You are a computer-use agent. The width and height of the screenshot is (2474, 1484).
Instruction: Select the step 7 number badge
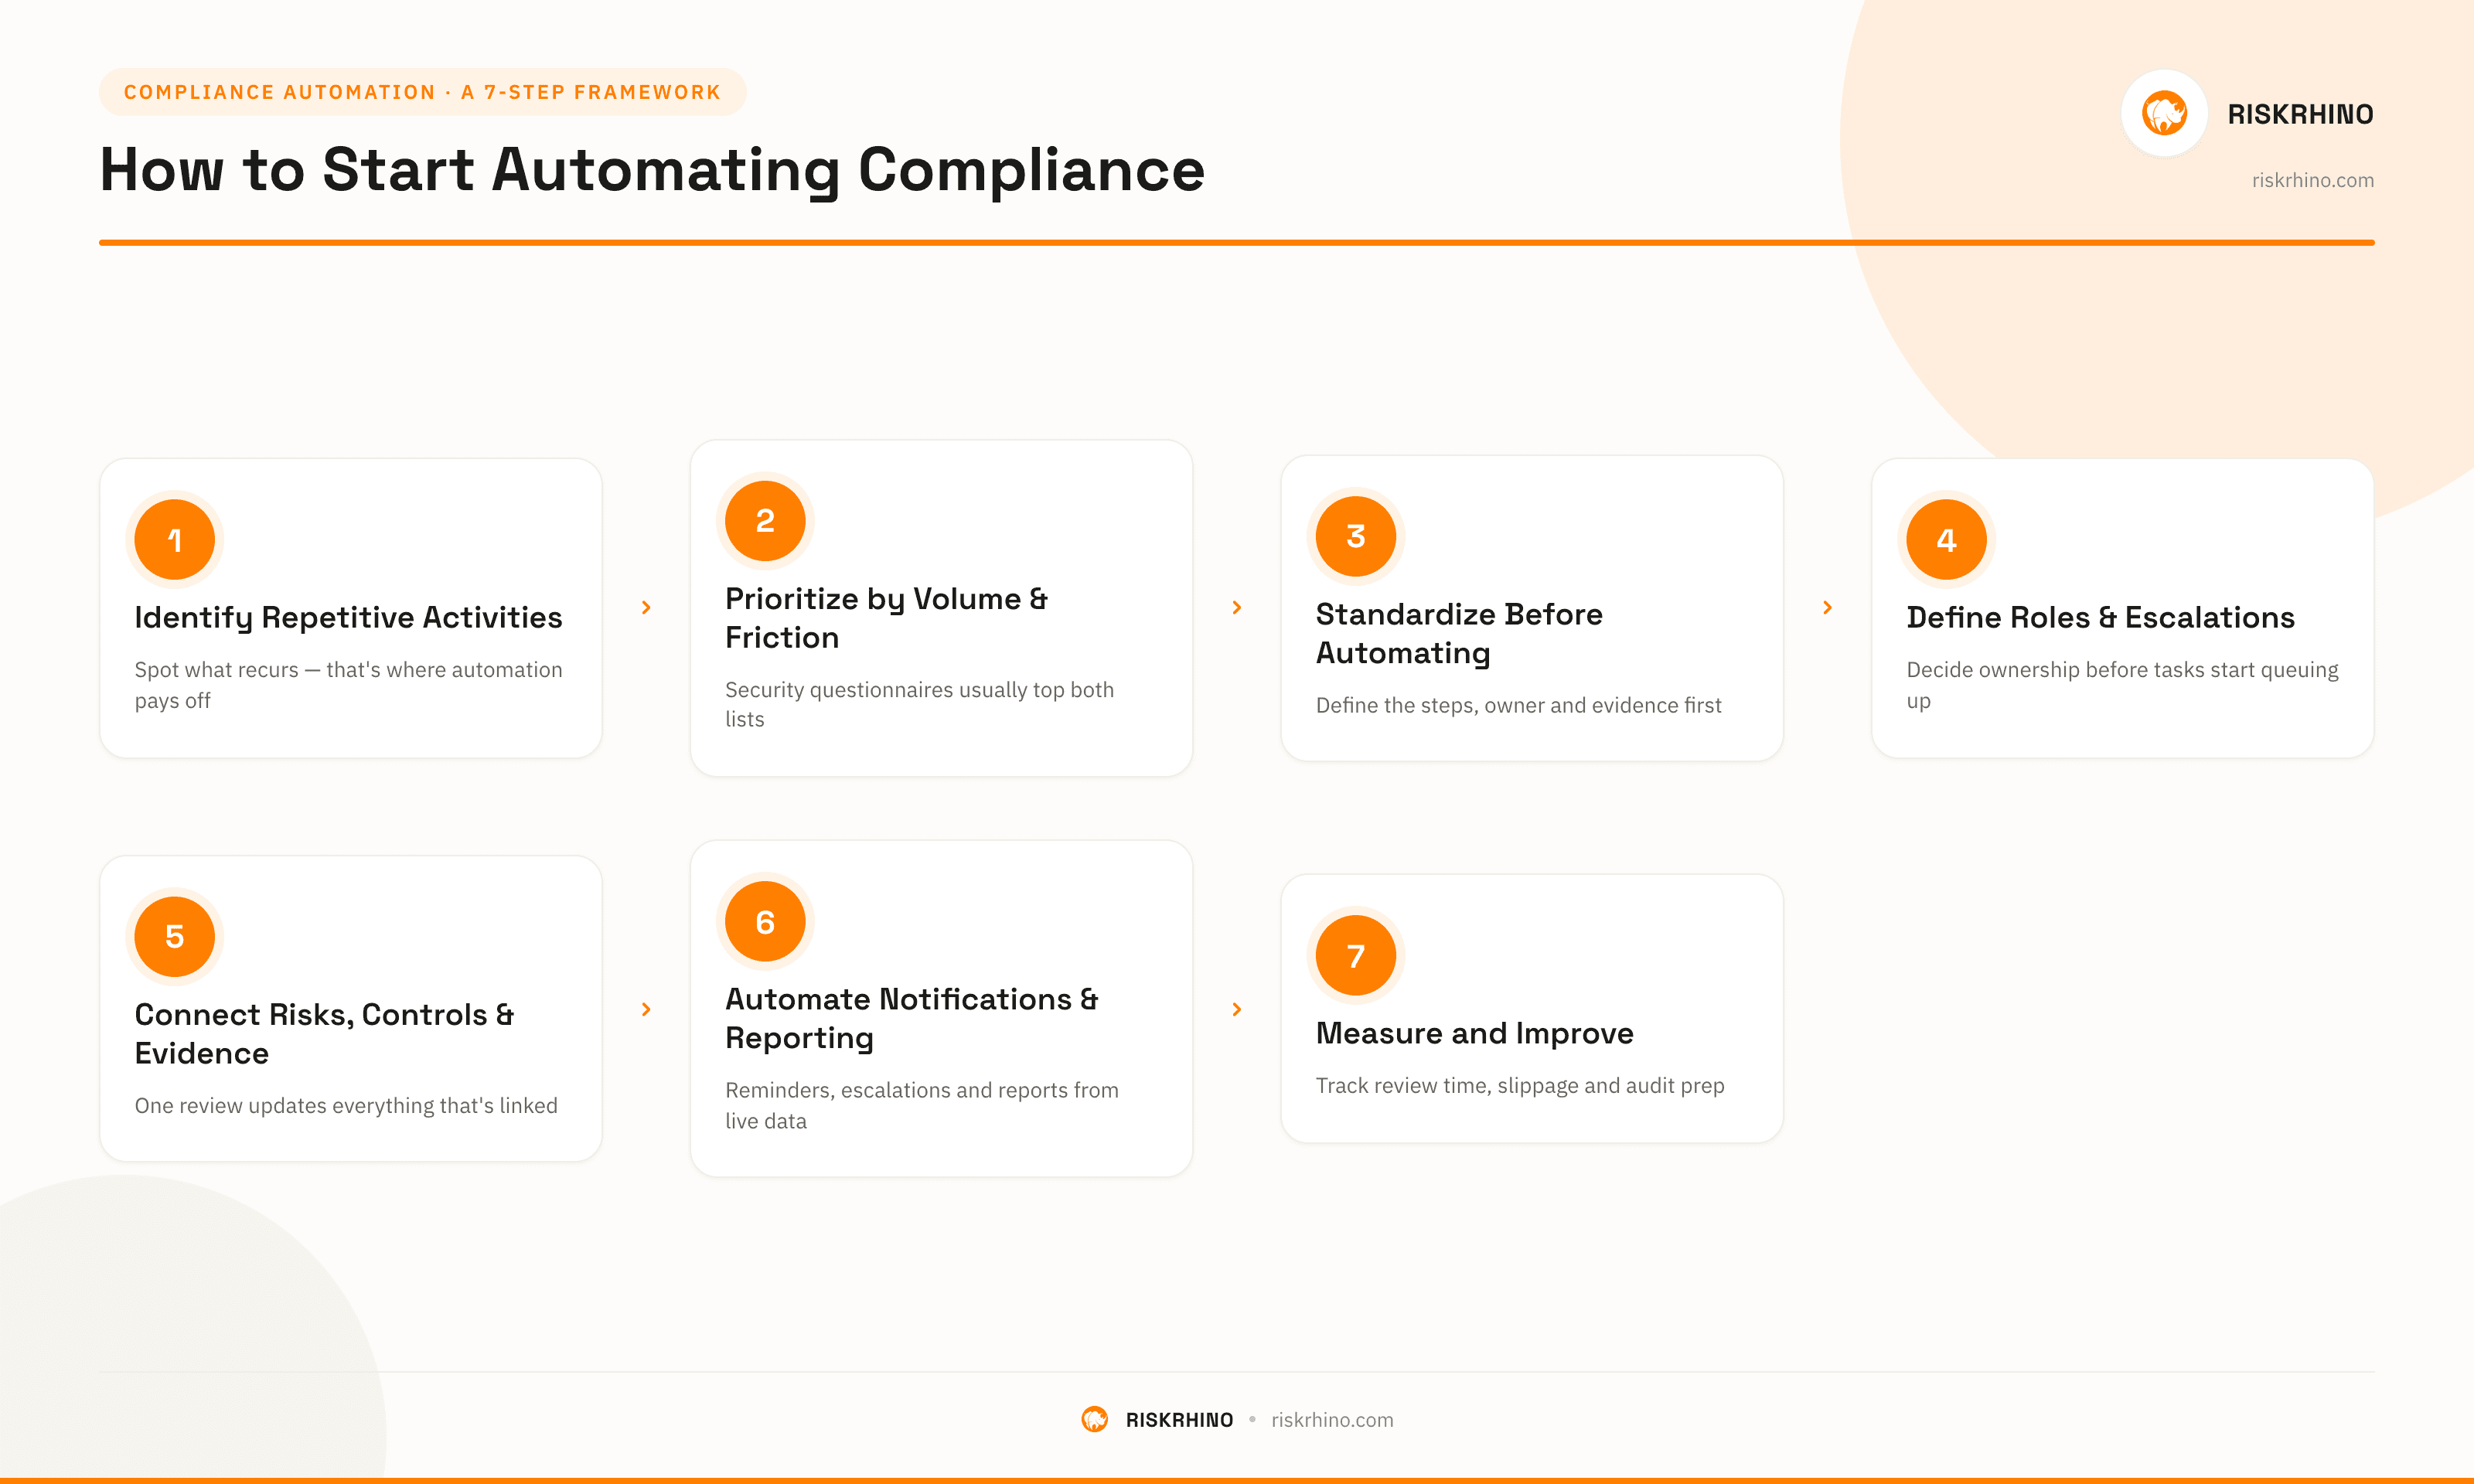[1356, 956]
